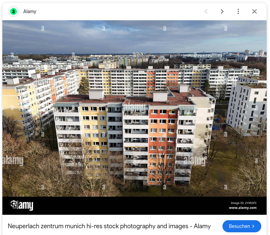Click the orange facade of the front building
Viewport: 270px width, 235px height.
click(x=163, y=146)
